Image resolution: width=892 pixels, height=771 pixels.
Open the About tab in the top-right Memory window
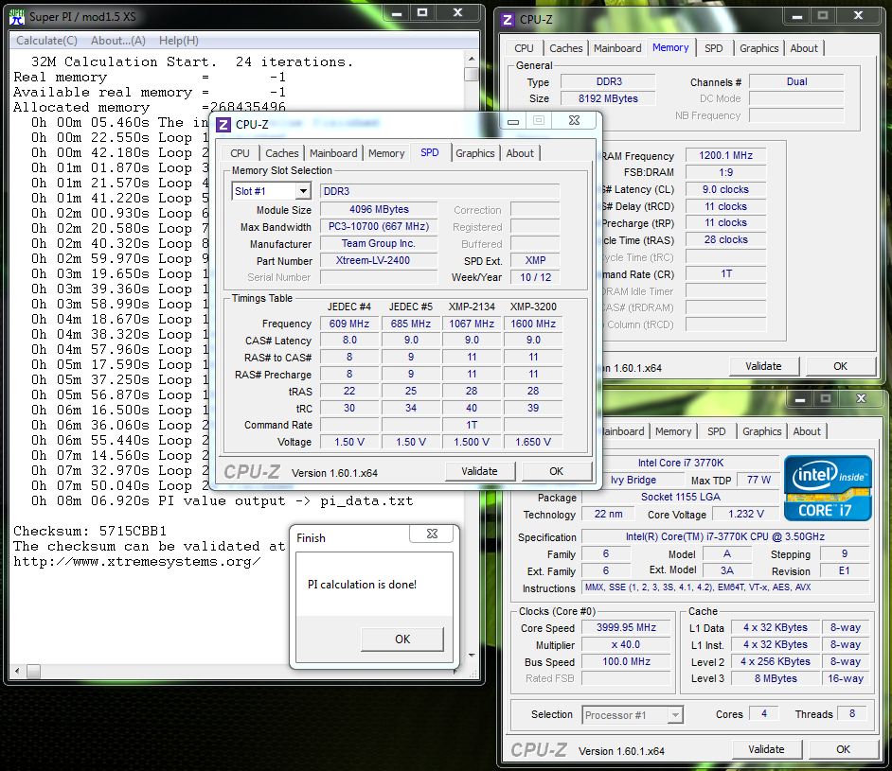pyautogui.click(x=804, y=48)
